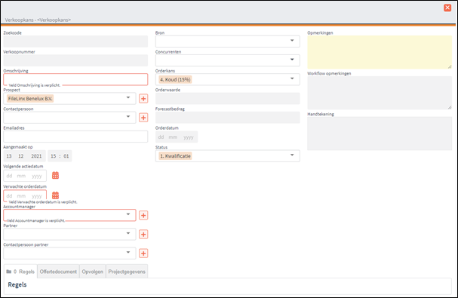
Task: Focus the Emailadres input field
Action: 75,137
